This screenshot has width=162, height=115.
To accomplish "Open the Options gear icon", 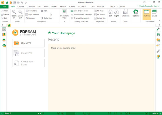I will pos(136,13).
